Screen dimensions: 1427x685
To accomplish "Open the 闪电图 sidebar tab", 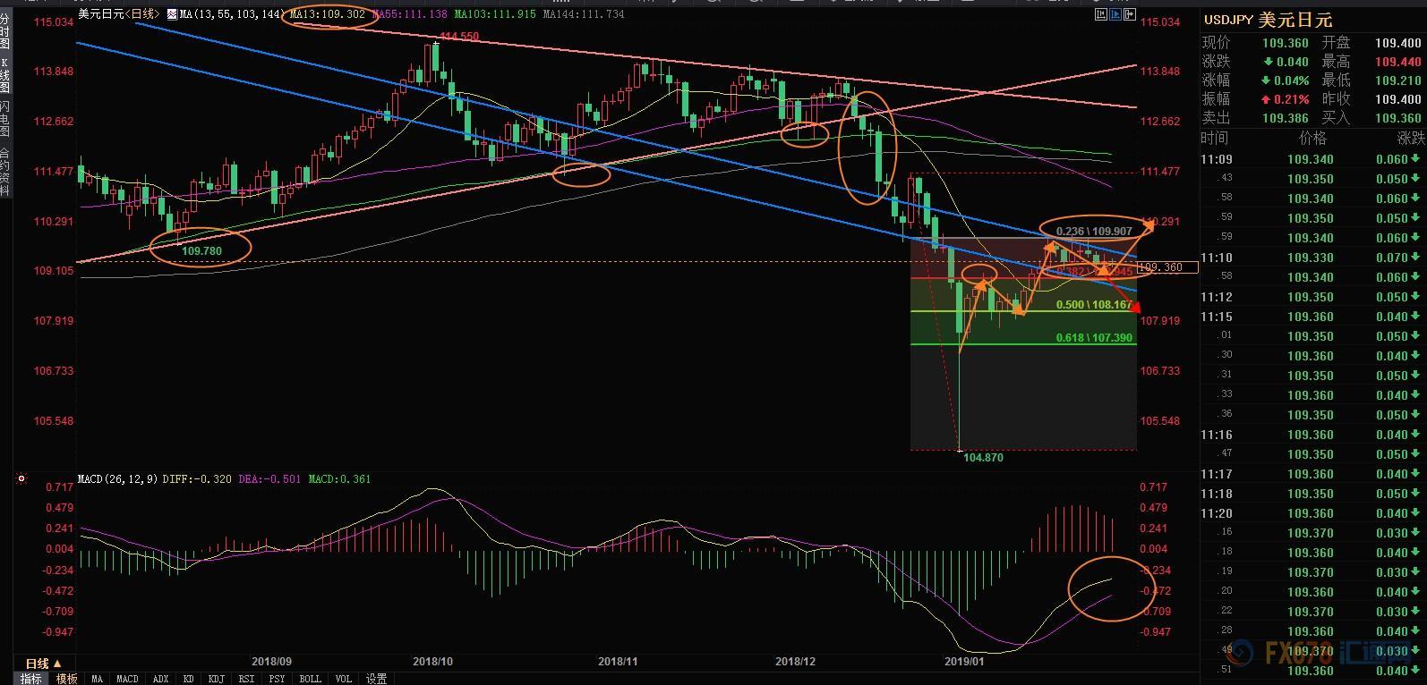I will (5, 119).
